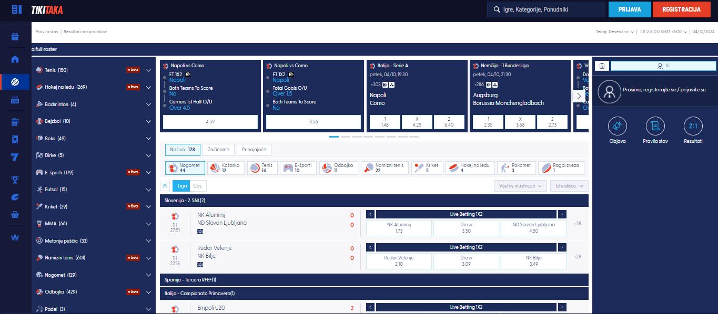Open the Pravila stav link at top
The width and height of the screenshot is (718, 314).
tap(47, 32)
